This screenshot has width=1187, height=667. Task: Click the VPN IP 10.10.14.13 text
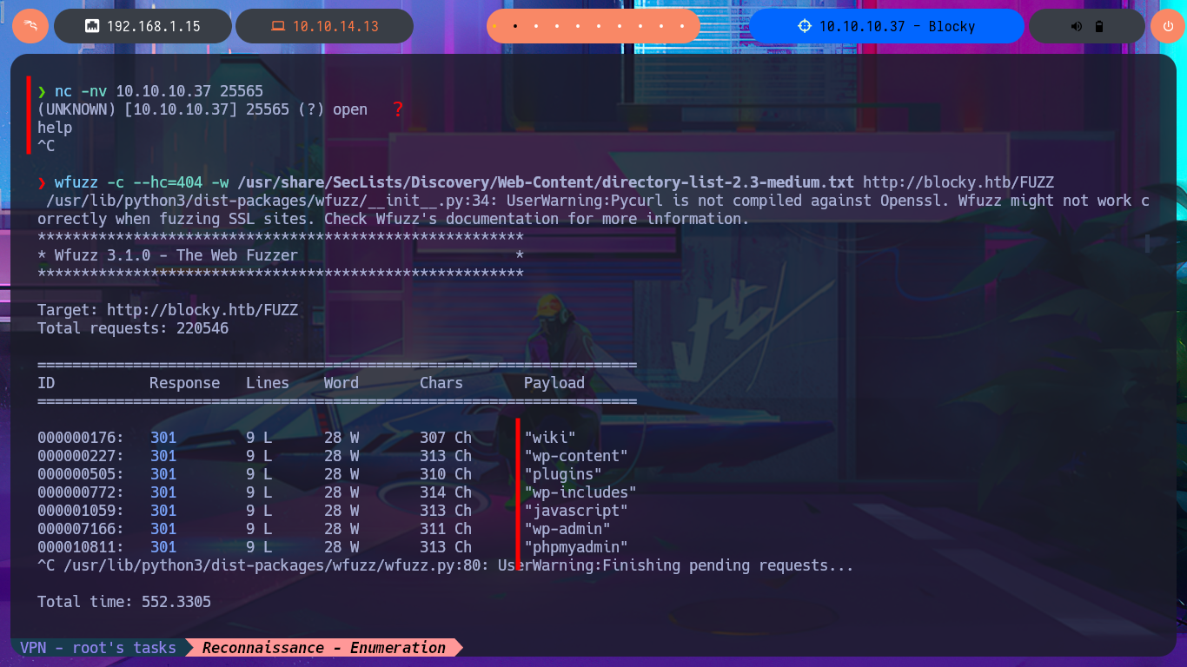tap(335, 26)
